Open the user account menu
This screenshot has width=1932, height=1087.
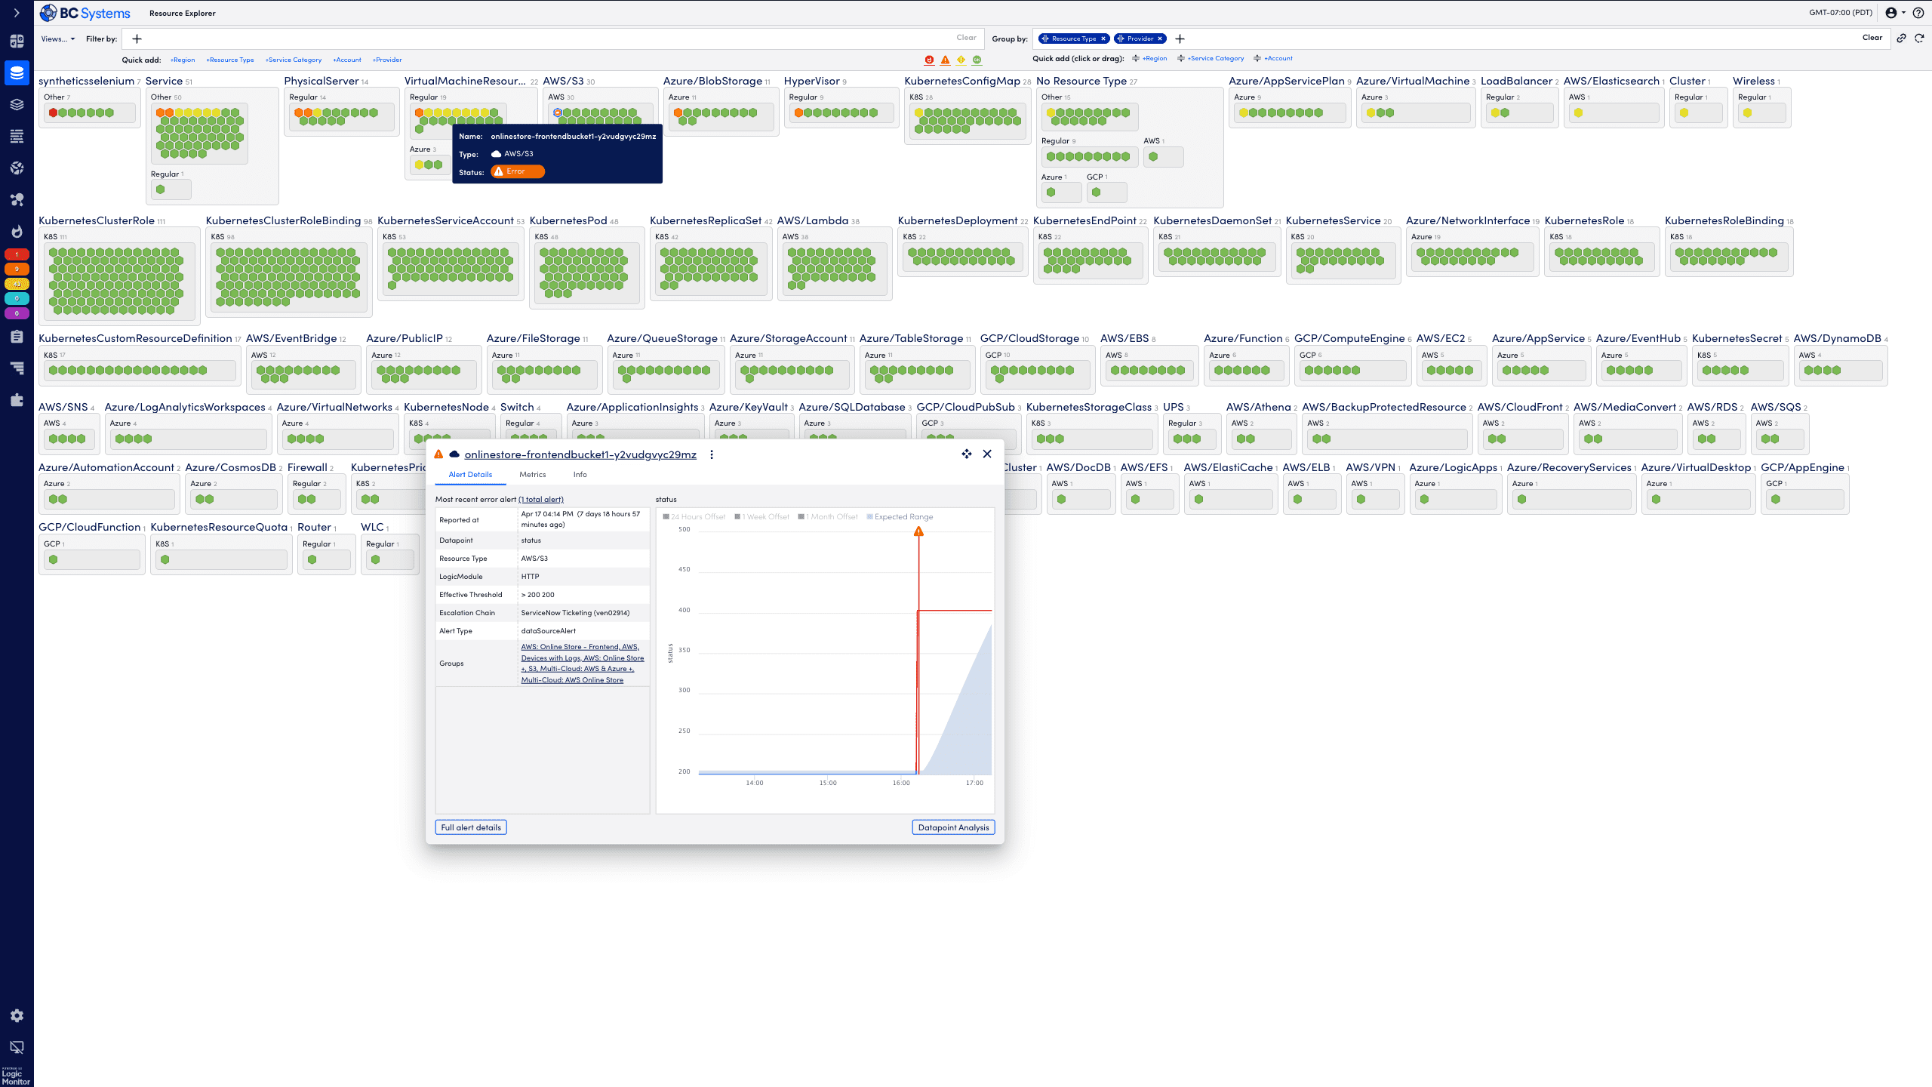coord(1895,13)
